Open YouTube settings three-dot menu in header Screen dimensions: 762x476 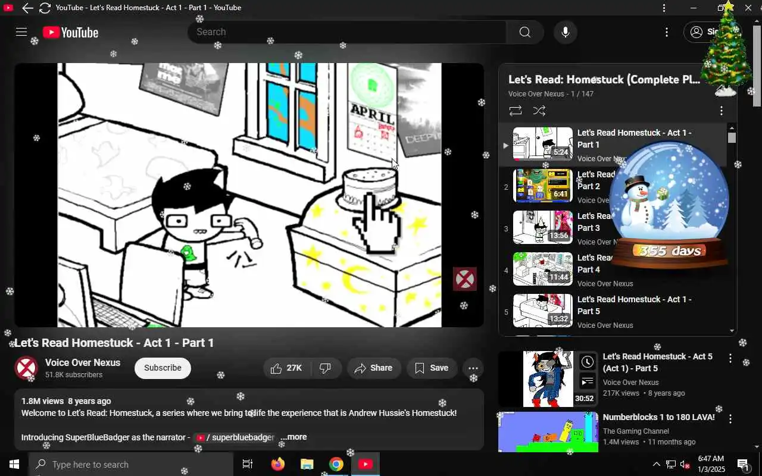coord(667,32)
